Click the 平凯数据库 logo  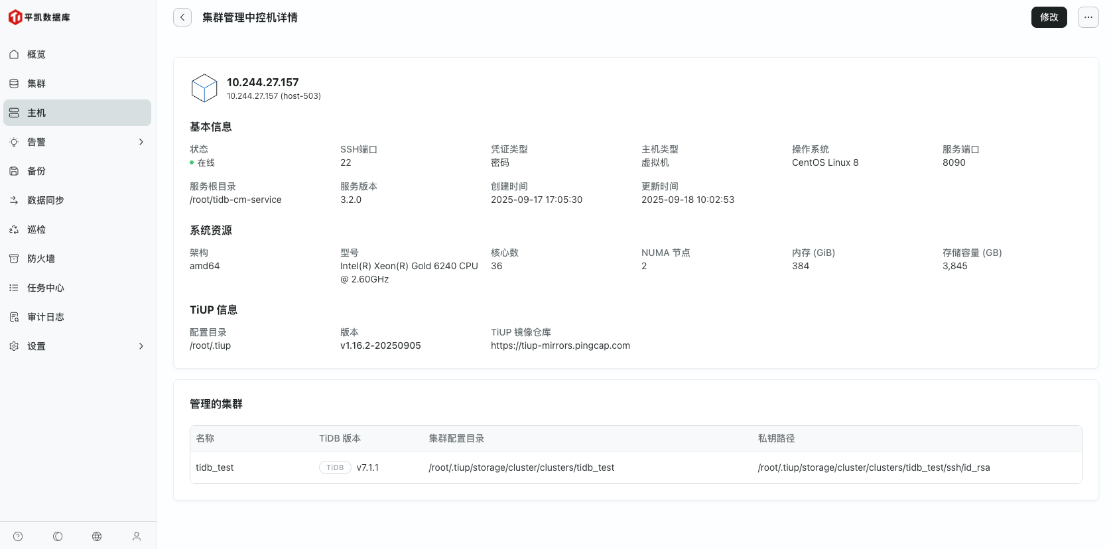(39, 17)
